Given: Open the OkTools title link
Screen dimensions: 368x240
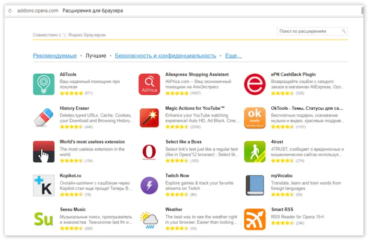Looking at the screenshot, I should 307,108.
